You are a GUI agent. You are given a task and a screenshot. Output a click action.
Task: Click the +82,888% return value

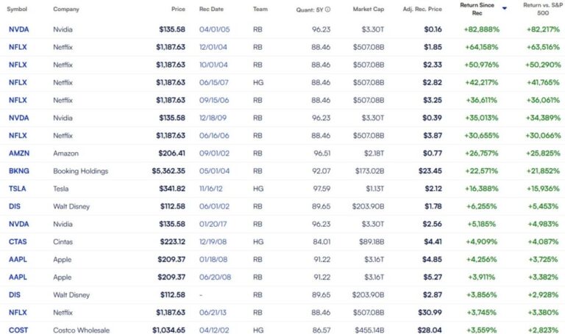coord(483,29)
